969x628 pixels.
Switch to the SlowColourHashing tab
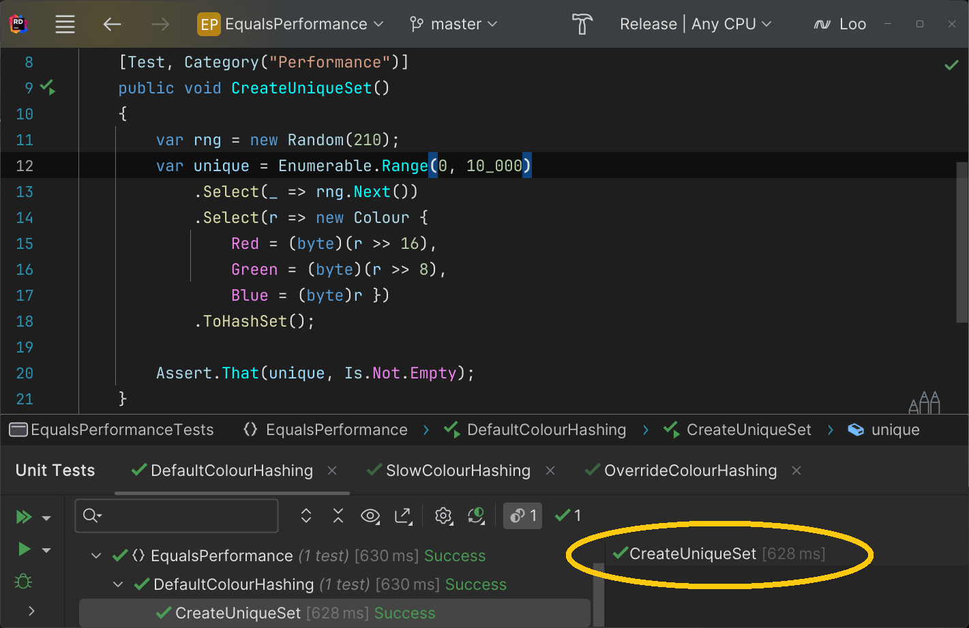coord(458,470)
